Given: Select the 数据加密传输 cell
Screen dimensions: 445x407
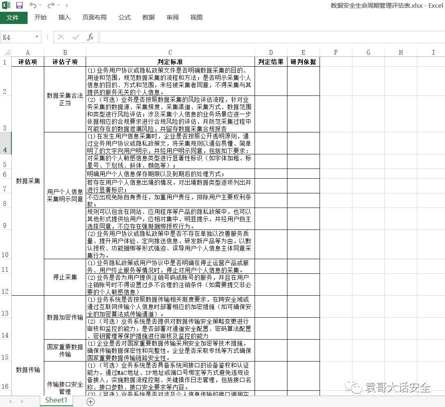Looking at the screenshot, I should (65, 318).
